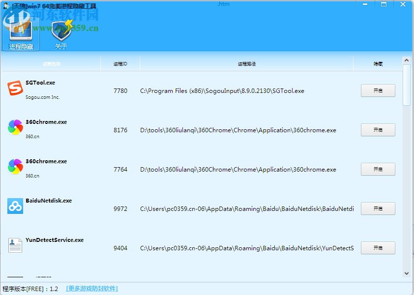This screenshot has height=295, width=414.
Task: Open the 进程隐藏 tab
Action: (21, 34)
